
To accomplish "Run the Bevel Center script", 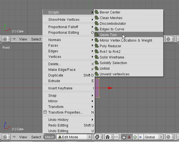I will [129, 12].
